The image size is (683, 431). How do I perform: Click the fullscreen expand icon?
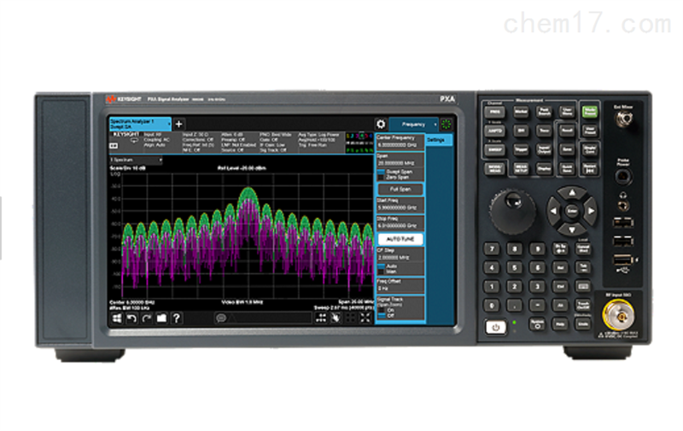coord(365,317)
